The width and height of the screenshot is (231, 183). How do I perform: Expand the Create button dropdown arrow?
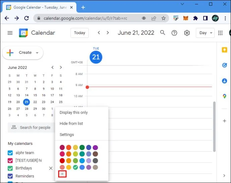(x=37, y=53)
